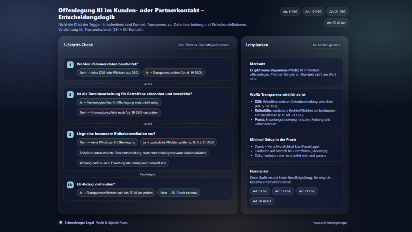This screenshot has height=232, width=412.
Task: Click the Art. 6 DSG badge top right
Action: (x=290, y=11)
